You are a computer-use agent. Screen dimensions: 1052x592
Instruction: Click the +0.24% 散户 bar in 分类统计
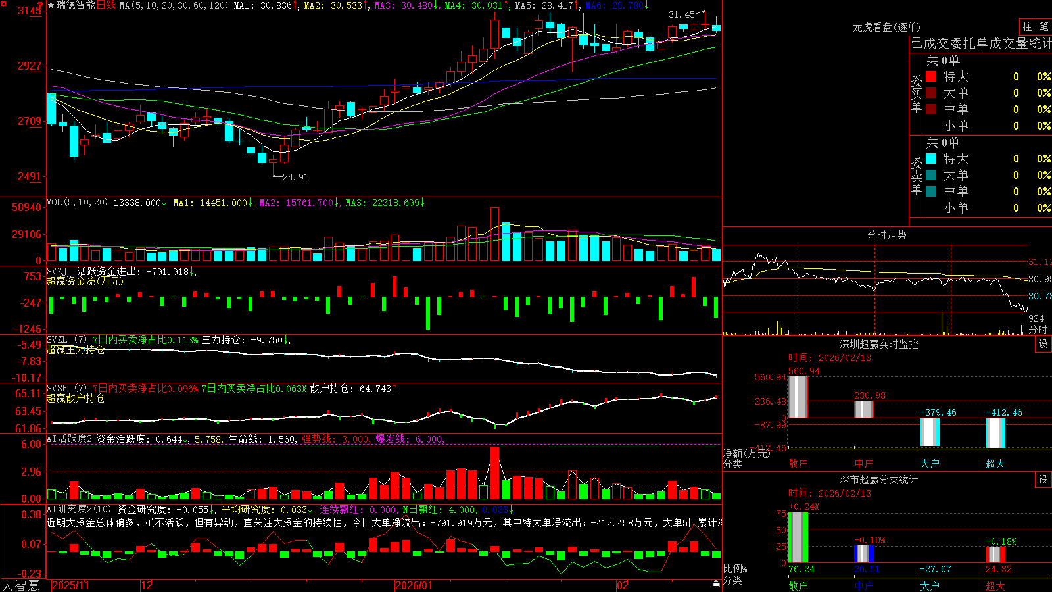point(798,537)
